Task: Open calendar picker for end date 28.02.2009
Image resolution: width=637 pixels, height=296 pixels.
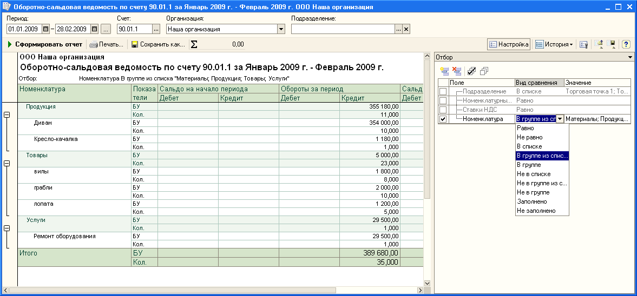Action: pos(94,29)
